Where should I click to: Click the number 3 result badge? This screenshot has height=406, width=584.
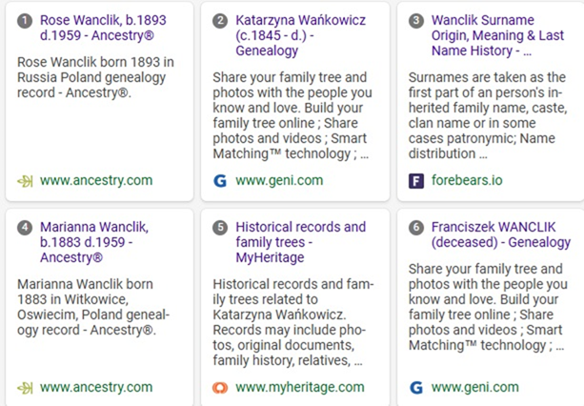[x=416, y=20]
